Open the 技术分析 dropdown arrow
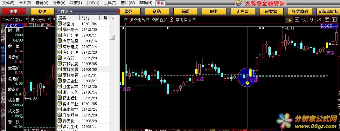The height and width of the screenshot is (131, 340). 48,20
